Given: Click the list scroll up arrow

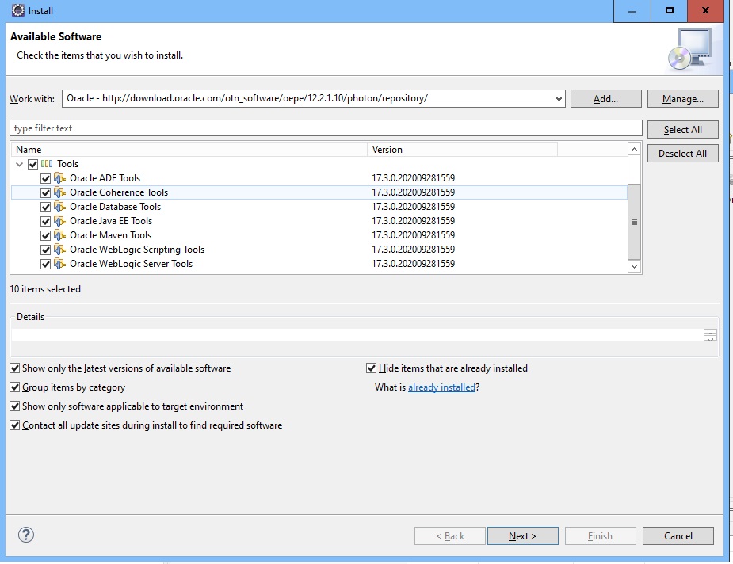Looking at the screenshot, I should pyautogui.click(x=634, y=149).
